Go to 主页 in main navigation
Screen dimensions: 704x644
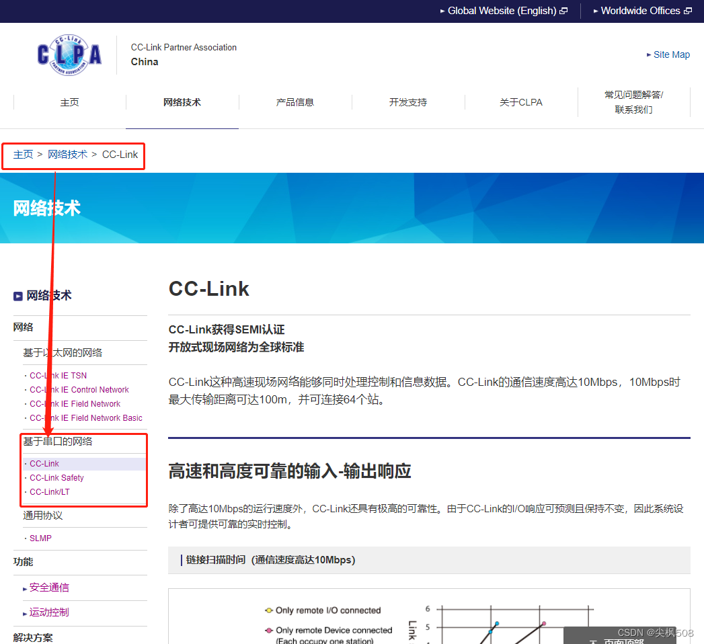tap(69, 102)
